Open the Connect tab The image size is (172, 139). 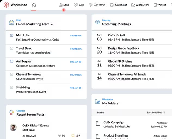pyautogui.click(x=97, y=5)
